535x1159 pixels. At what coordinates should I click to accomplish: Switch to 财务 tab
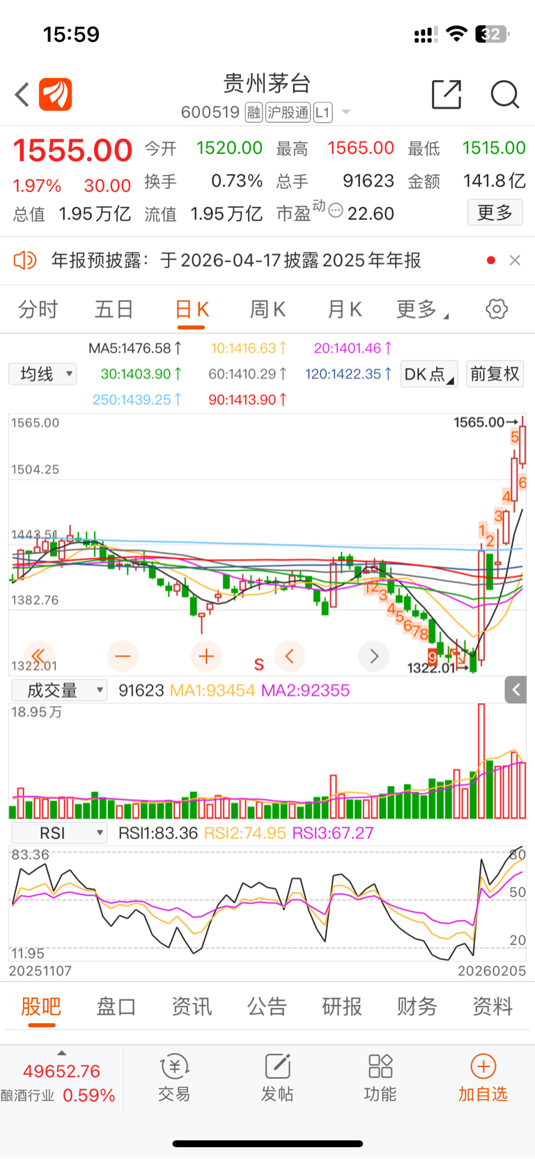tap(417, 1006)
